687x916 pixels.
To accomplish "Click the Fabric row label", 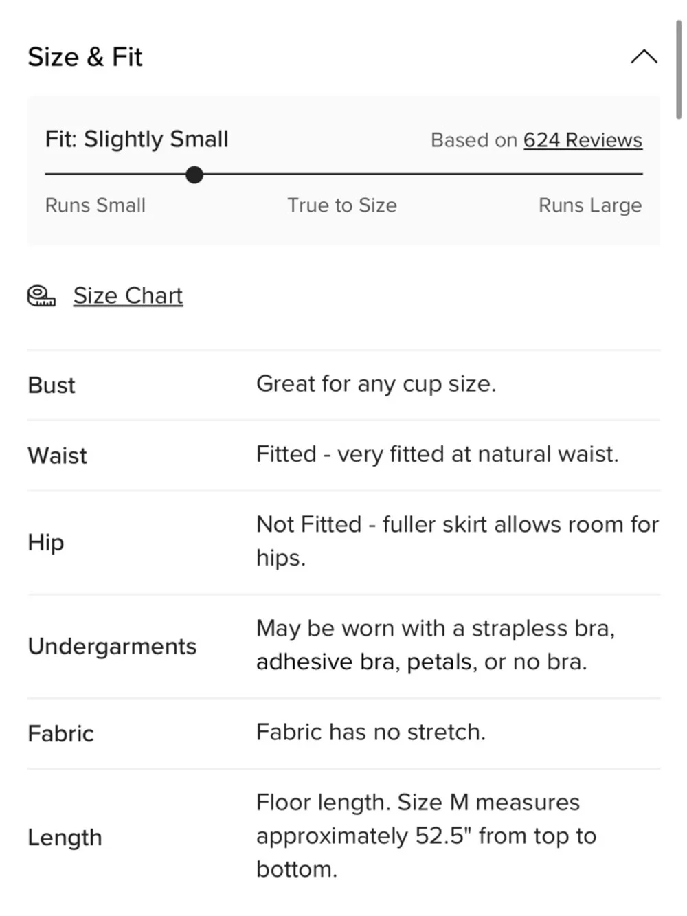I will (60, 733).
